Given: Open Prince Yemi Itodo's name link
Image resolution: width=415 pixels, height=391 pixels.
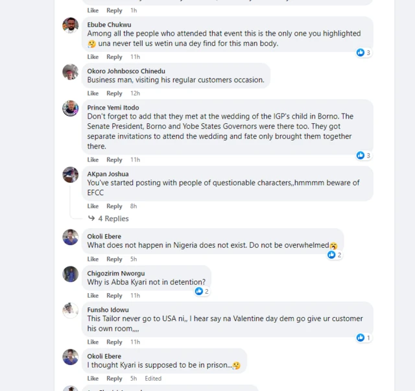Looking at the screenshot, I should (x=113, y=108).
